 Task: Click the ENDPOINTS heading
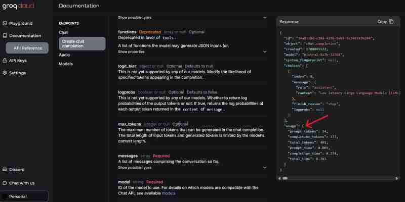coord(69,23)
